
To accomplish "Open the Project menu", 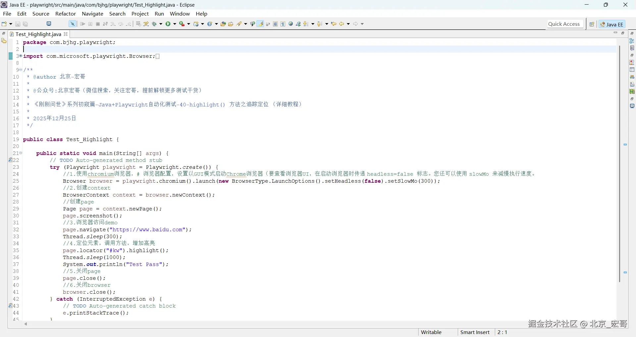I will coord(140,14).
